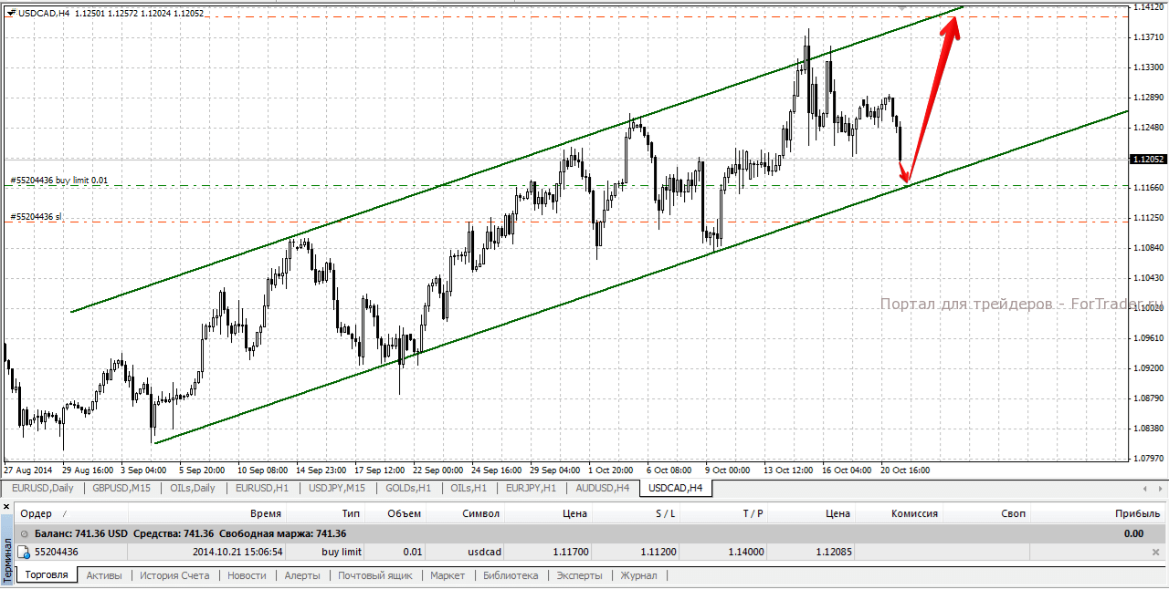Click the grey balance row circle icon
Screen dimensions: 1169x589
click(x=24, y=533)
